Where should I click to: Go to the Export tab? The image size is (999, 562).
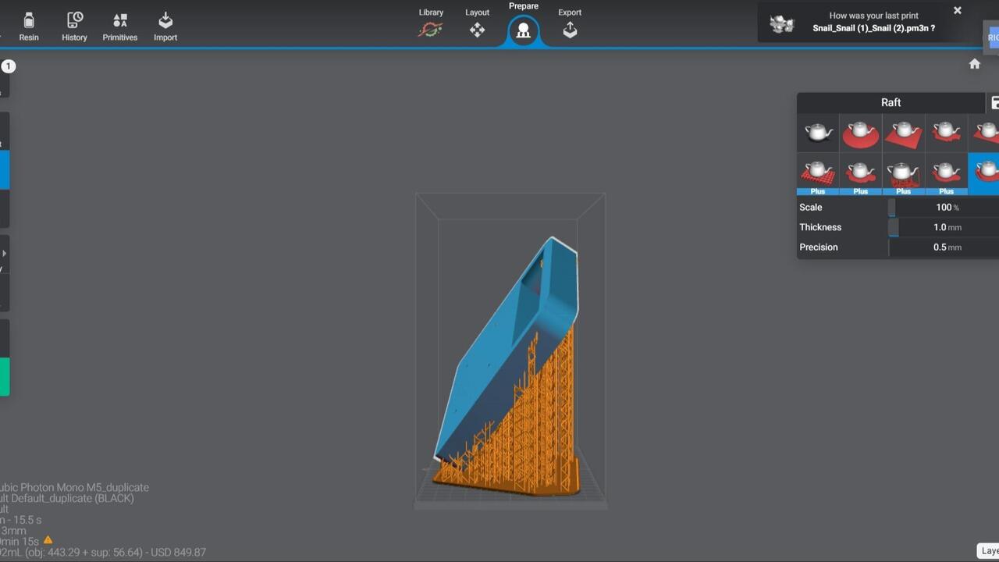(x=570, y=23)
